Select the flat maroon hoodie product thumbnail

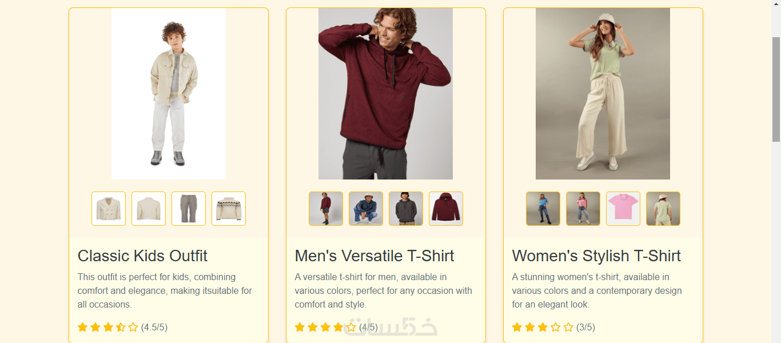click(446, 209)
